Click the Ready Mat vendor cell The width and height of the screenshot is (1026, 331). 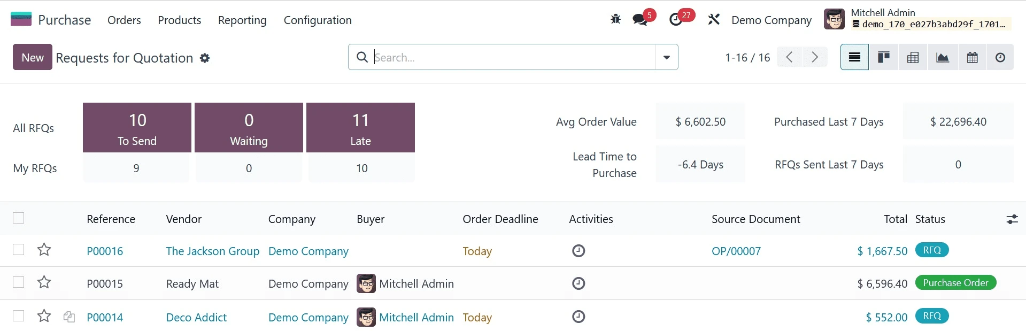[x=192, y=284]
